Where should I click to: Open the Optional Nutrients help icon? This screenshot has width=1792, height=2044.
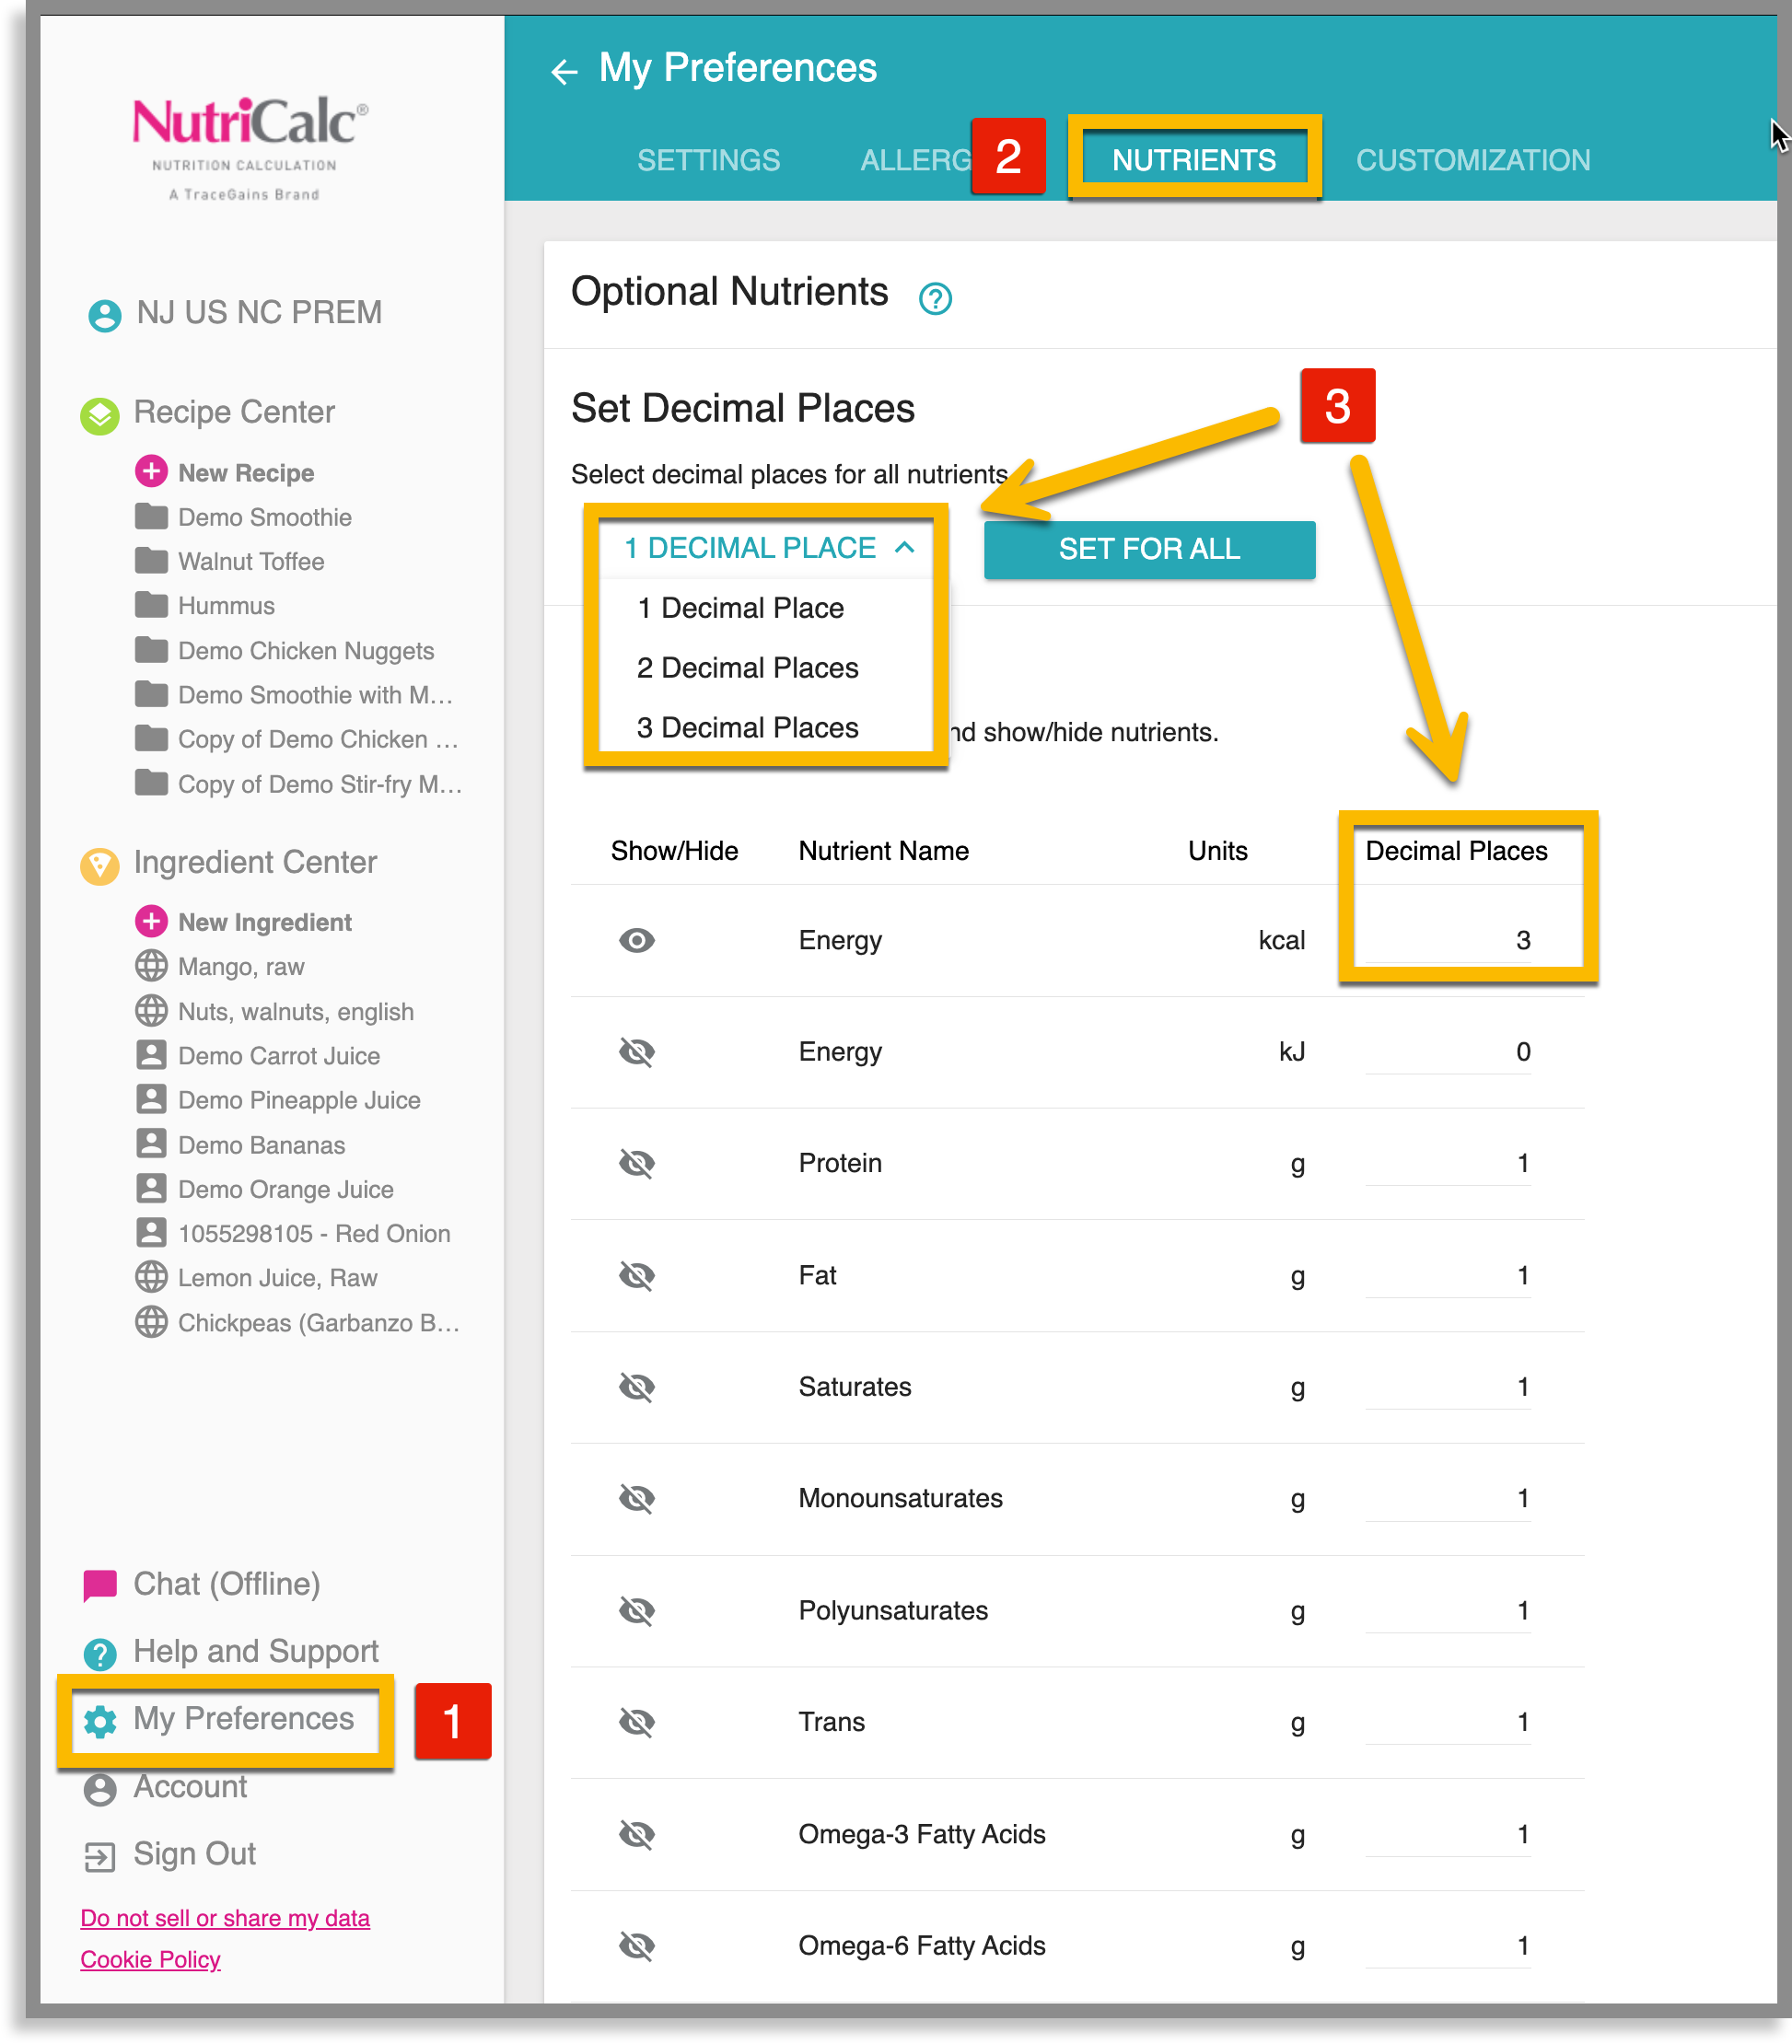coord(935,298)
